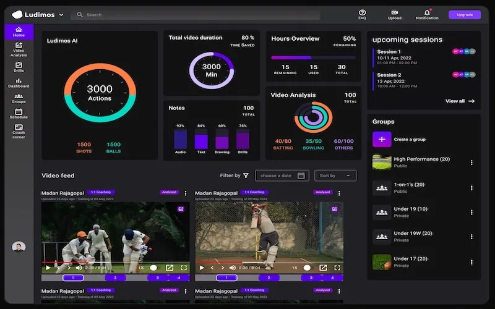495x309 pixels.
Task: Open user profile avatar in sidebar
Action: click(x=19, y=247)
